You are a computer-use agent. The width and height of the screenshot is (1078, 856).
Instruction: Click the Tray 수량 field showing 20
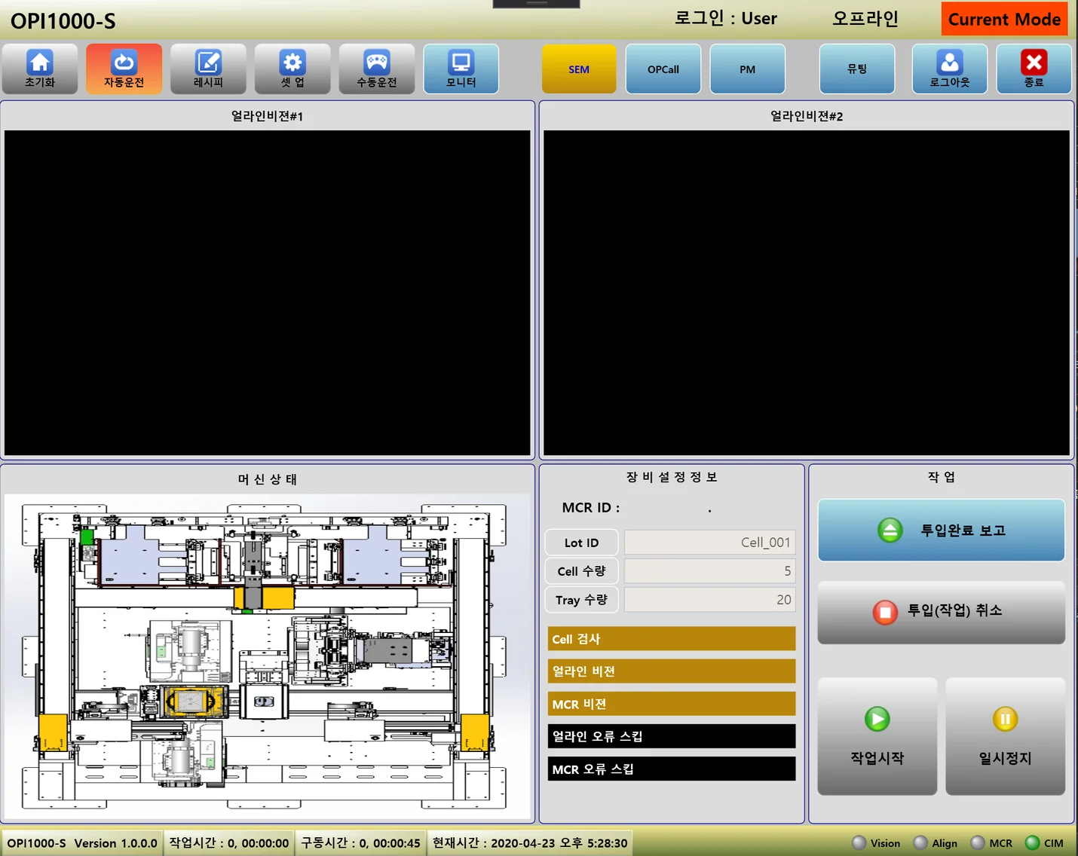(x=709, y=600)
